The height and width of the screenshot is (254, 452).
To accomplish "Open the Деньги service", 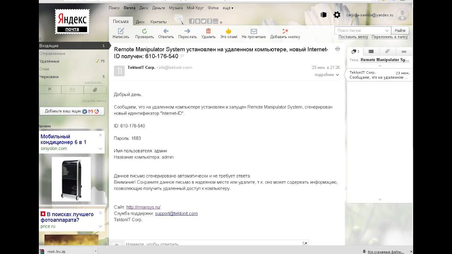I will click(x=159, y=8).
